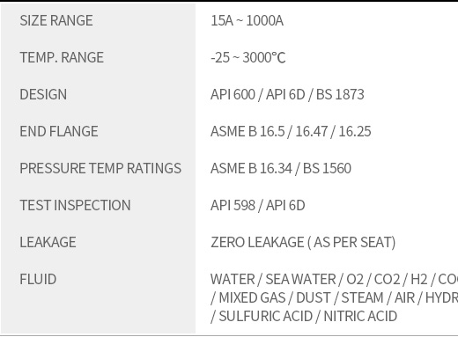Click the word STEAM in the fluid list
This screenshot has height=337, width=458.
pyautogui.click(x=362, y=297)
